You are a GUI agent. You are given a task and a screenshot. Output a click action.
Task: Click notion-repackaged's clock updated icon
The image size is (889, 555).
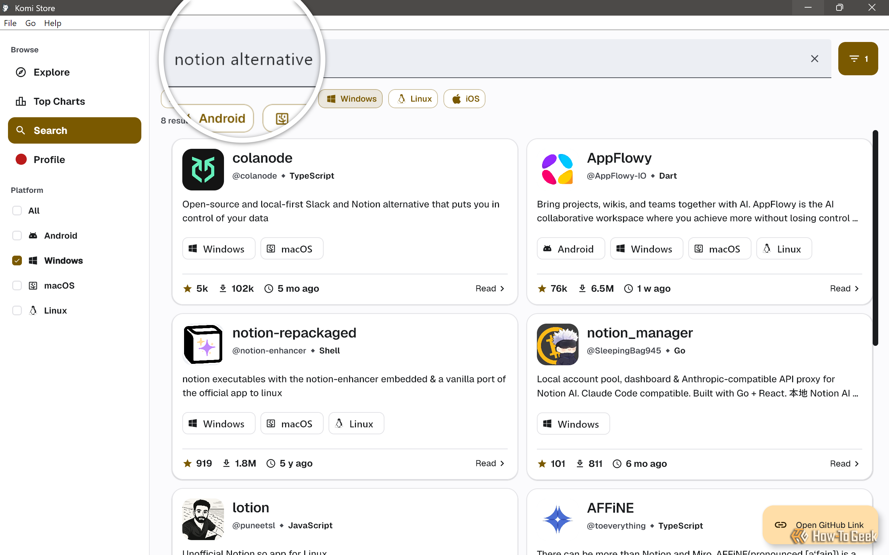coord(271,463)
